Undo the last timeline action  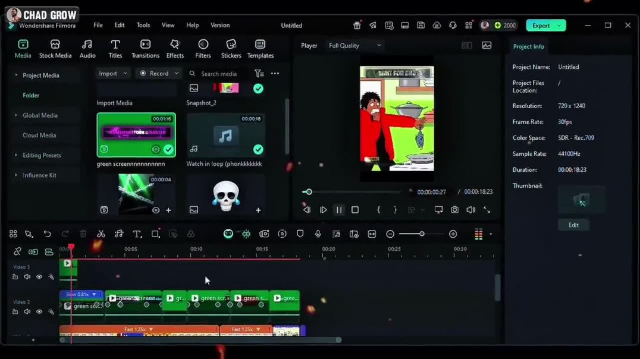point(48,234)
